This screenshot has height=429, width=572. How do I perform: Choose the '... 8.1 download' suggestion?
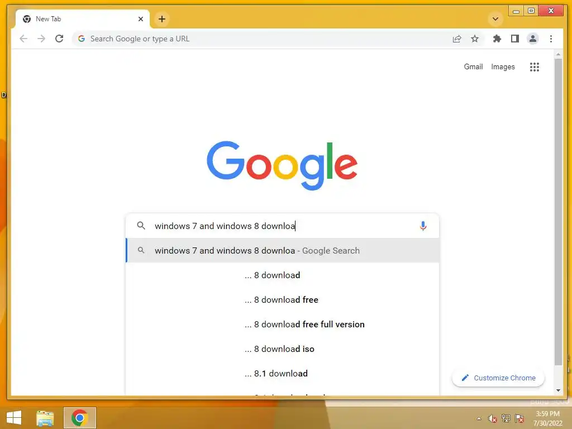(x=282, y=374)
